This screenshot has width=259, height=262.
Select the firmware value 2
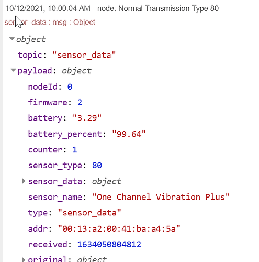click(80, 103)
